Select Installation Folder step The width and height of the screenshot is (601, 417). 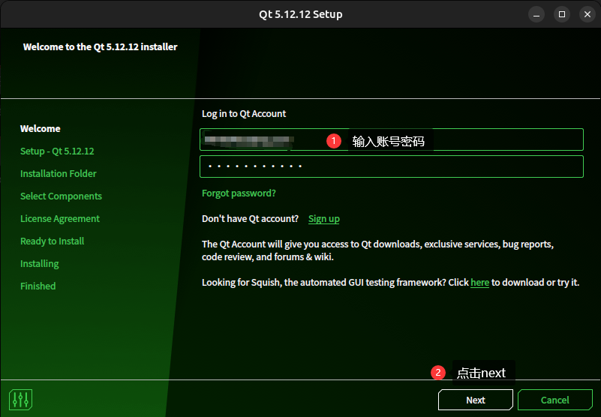tap(59, 173)
